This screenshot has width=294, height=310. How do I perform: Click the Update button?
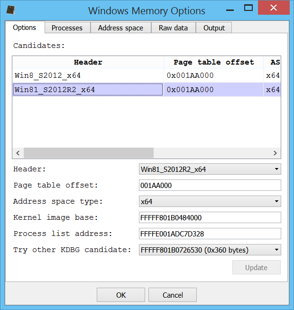256,267
